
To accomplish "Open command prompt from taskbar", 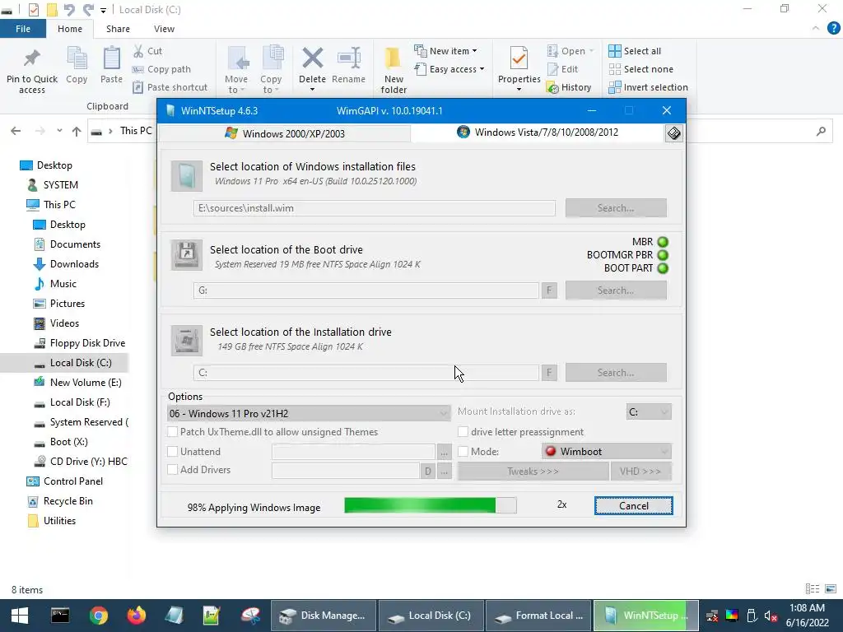I will 60,616.
